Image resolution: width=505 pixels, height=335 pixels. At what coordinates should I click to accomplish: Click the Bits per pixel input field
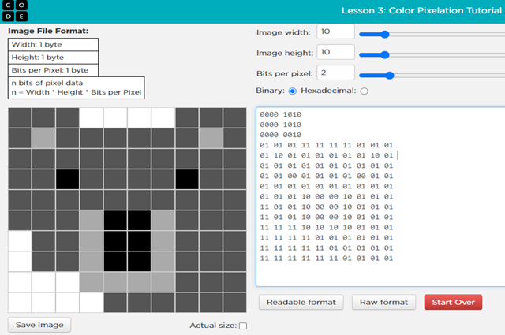[x=335, y=73]
